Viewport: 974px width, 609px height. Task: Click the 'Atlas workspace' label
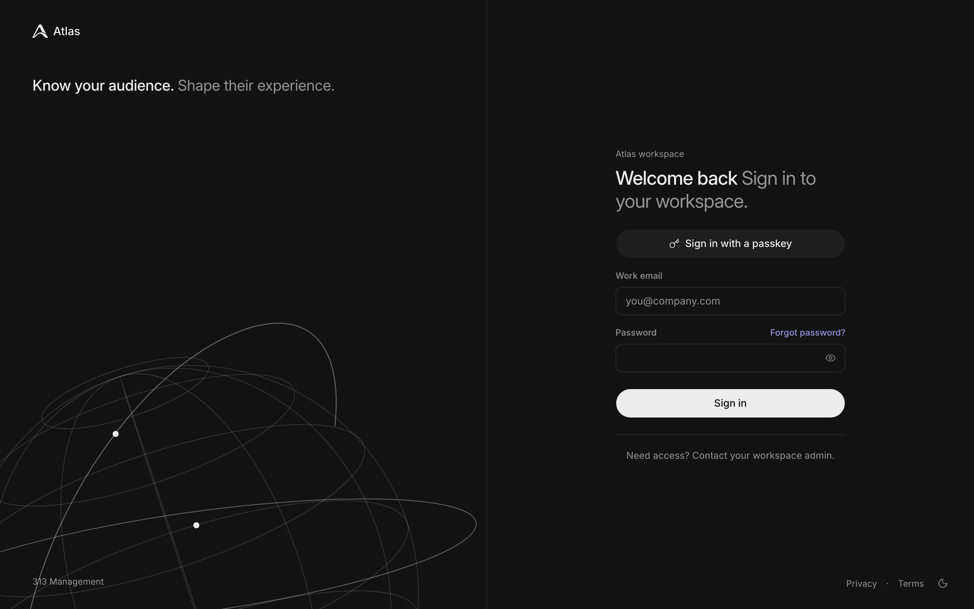click(x=650, y=154)
